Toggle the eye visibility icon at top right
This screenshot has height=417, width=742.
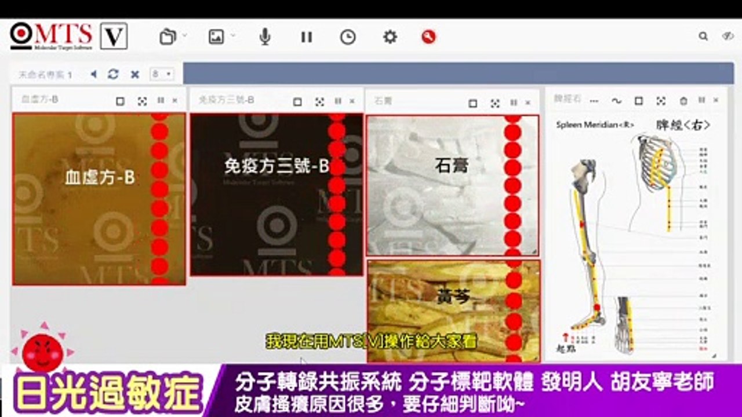point(728,36)
